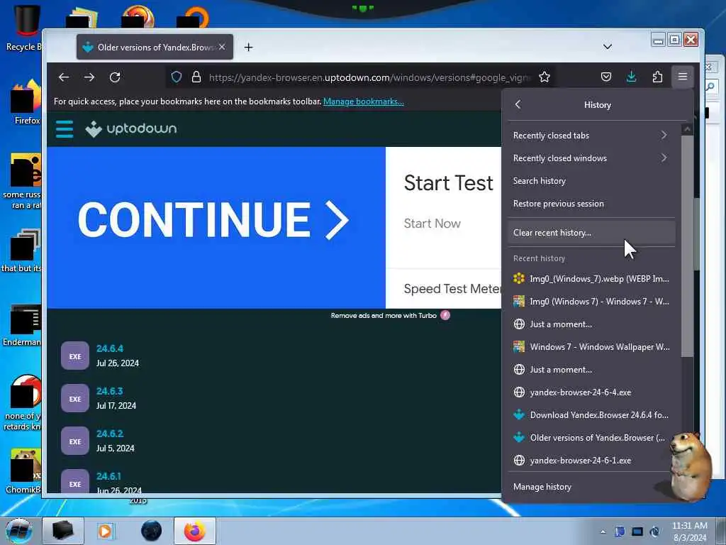Click the EXE badge beside 24.6.2
Viewport: 726px width, 545px height.
tap(75, 441)
